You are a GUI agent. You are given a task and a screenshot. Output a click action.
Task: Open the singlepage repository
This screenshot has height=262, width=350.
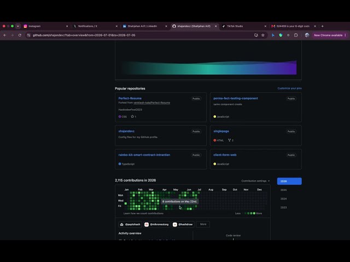221,131
